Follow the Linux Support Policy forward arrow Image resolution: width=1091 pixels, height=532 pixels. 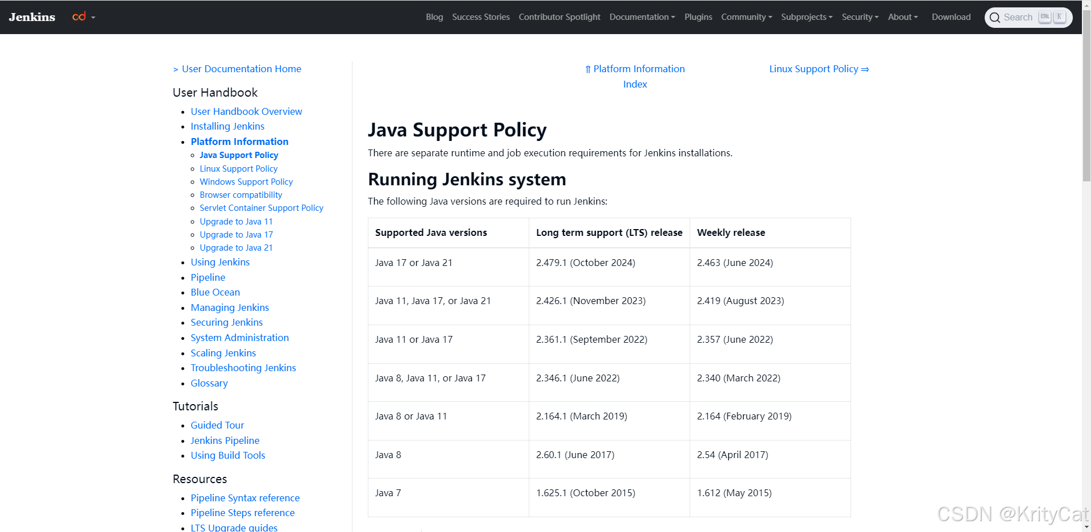pos(819,69)
